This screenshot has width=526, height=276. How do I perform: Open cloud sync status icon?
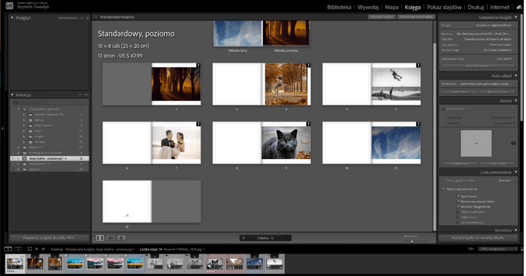pyautogui.click(x=519, y=7)
